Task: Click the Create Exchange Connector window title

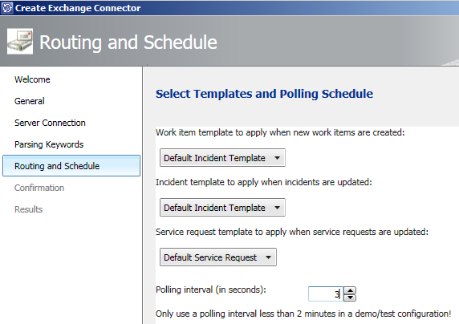Action: (78, 8)
